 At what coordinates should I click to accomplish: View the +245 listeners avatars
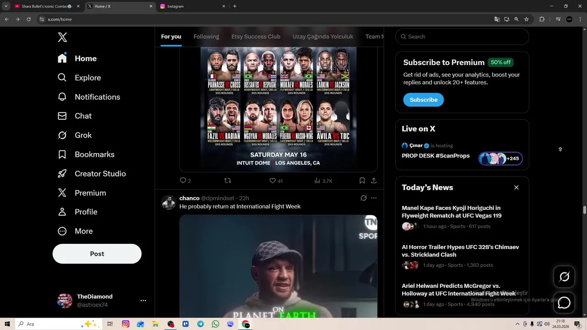(500, 159)
